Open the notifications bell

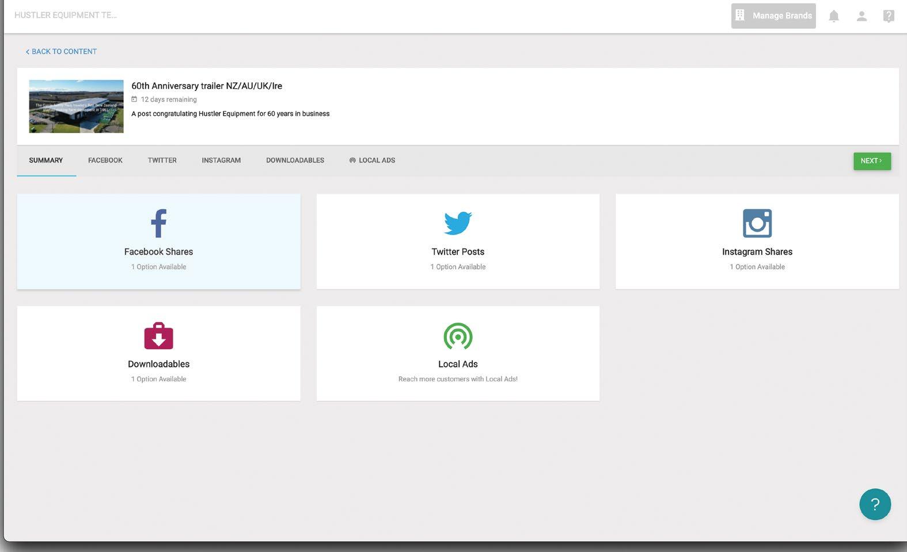pyautogui.click(x=833, y=16)
